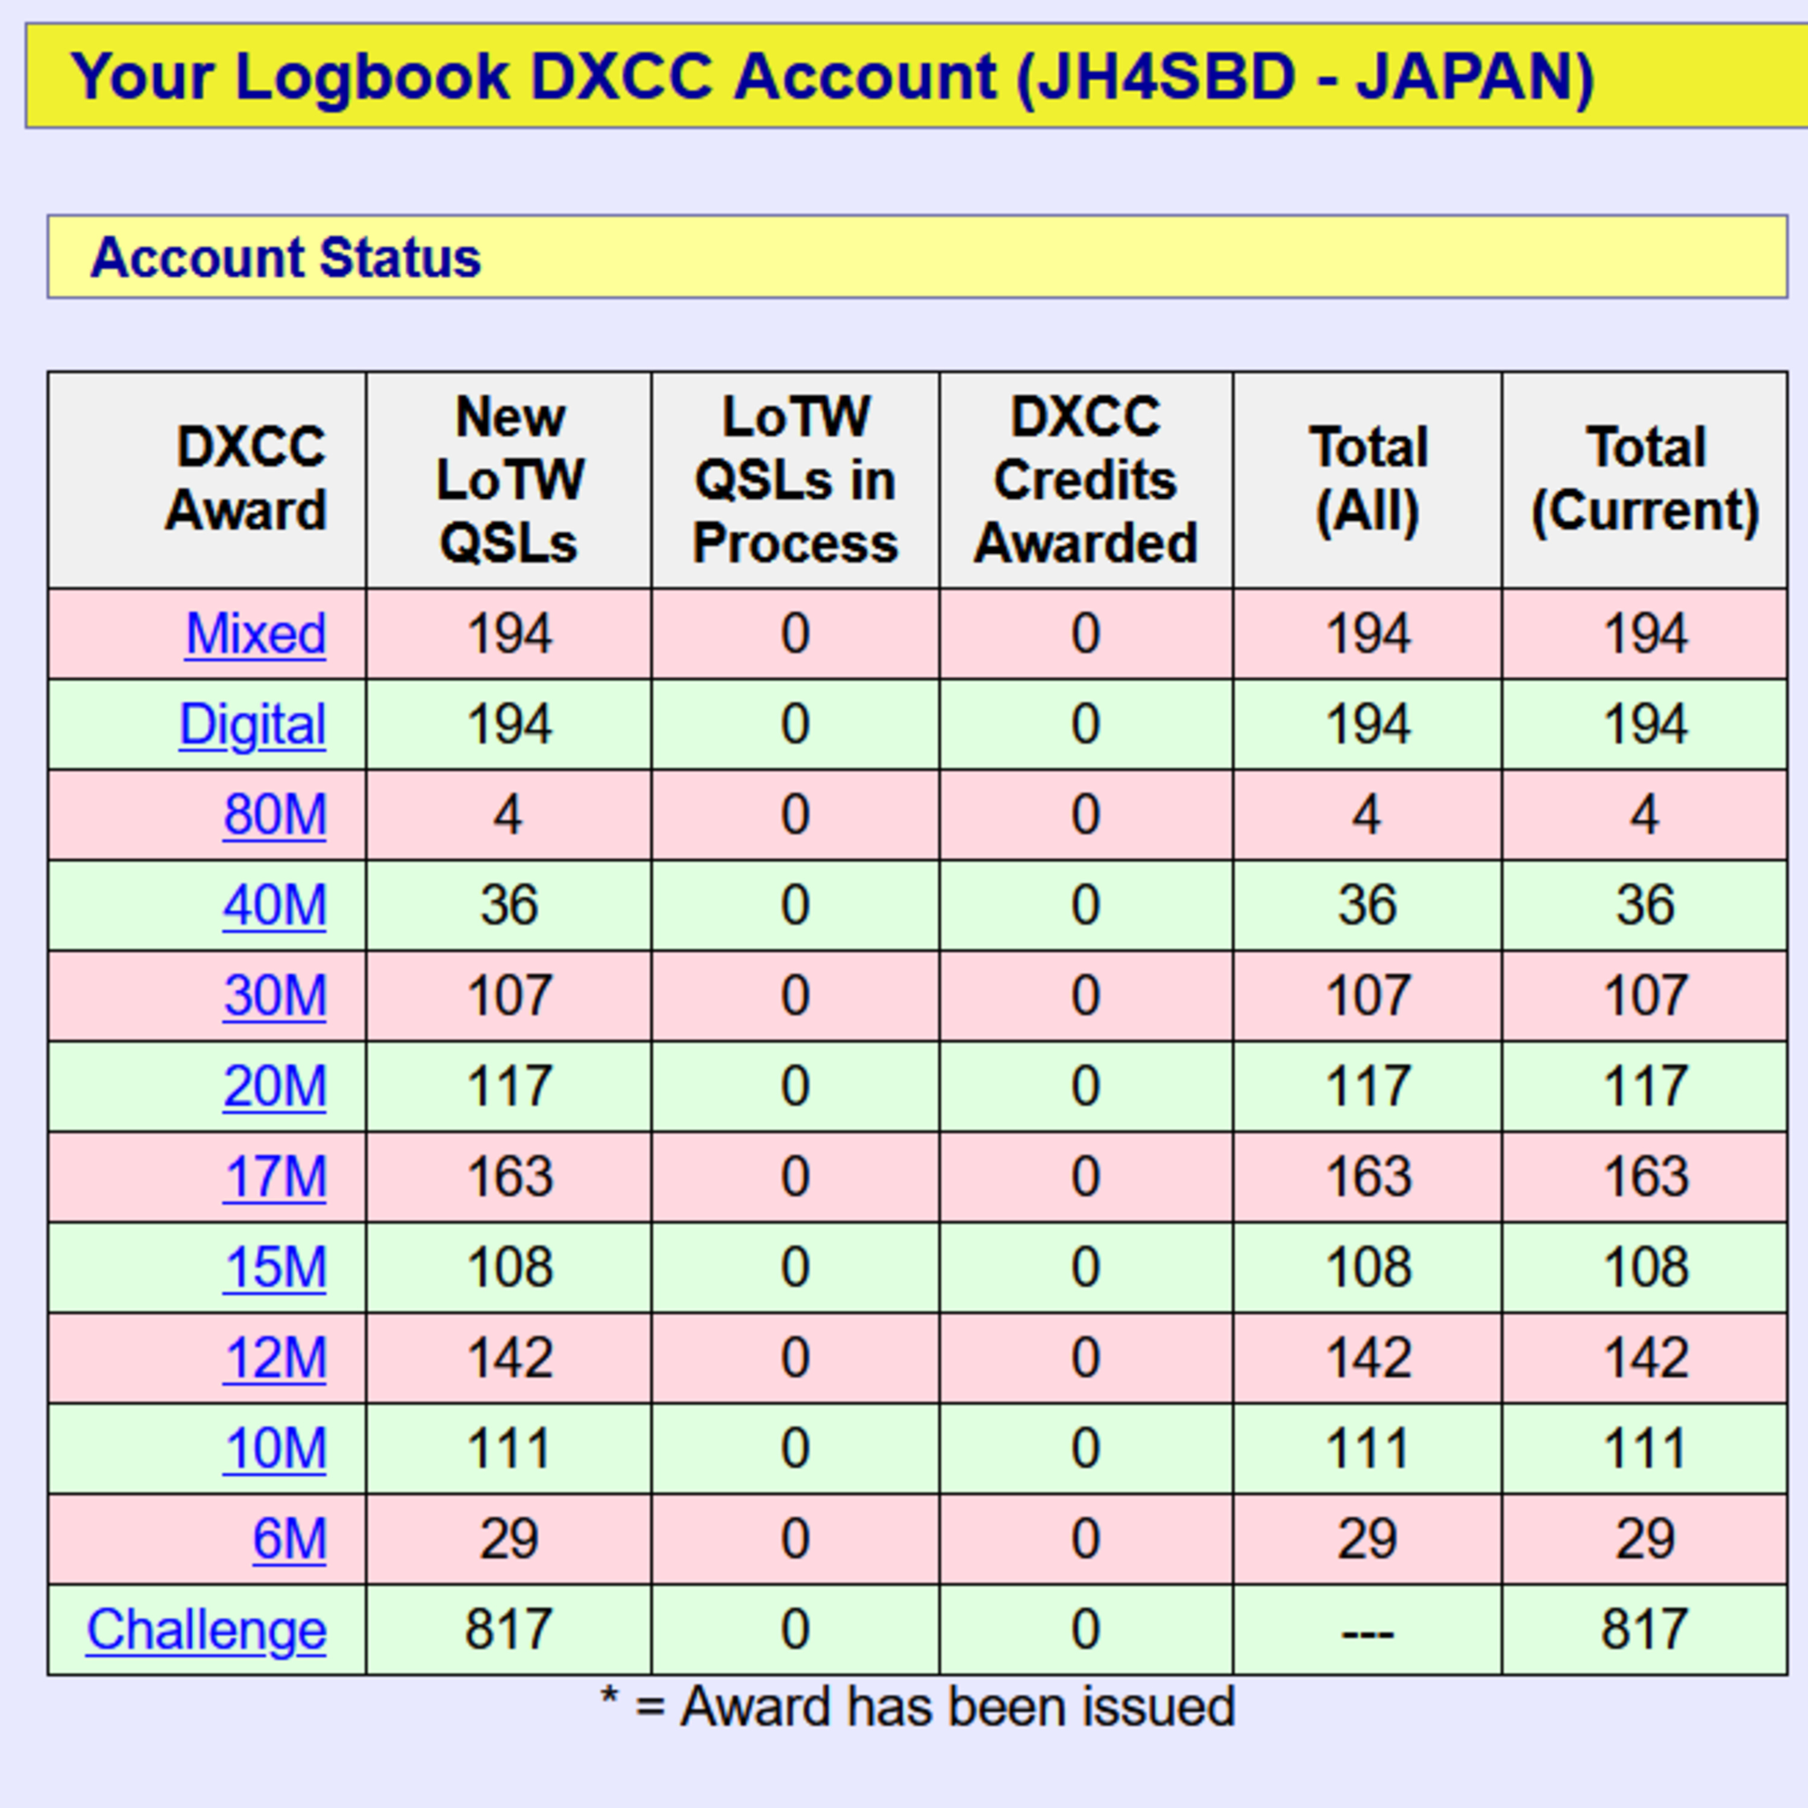Image resolution: width=1808 pixels, height=1808 pixels.
Task: Click the 17M row Total (All) value 163
Action: click(x=1369, y=1176)
